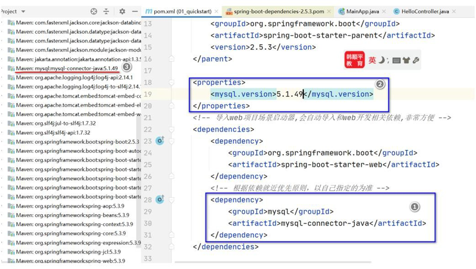
Task: Select Maven: org.springframework:spring-aop:5.3.9 library
Action: pyautogui.click(x=74, y=206)
